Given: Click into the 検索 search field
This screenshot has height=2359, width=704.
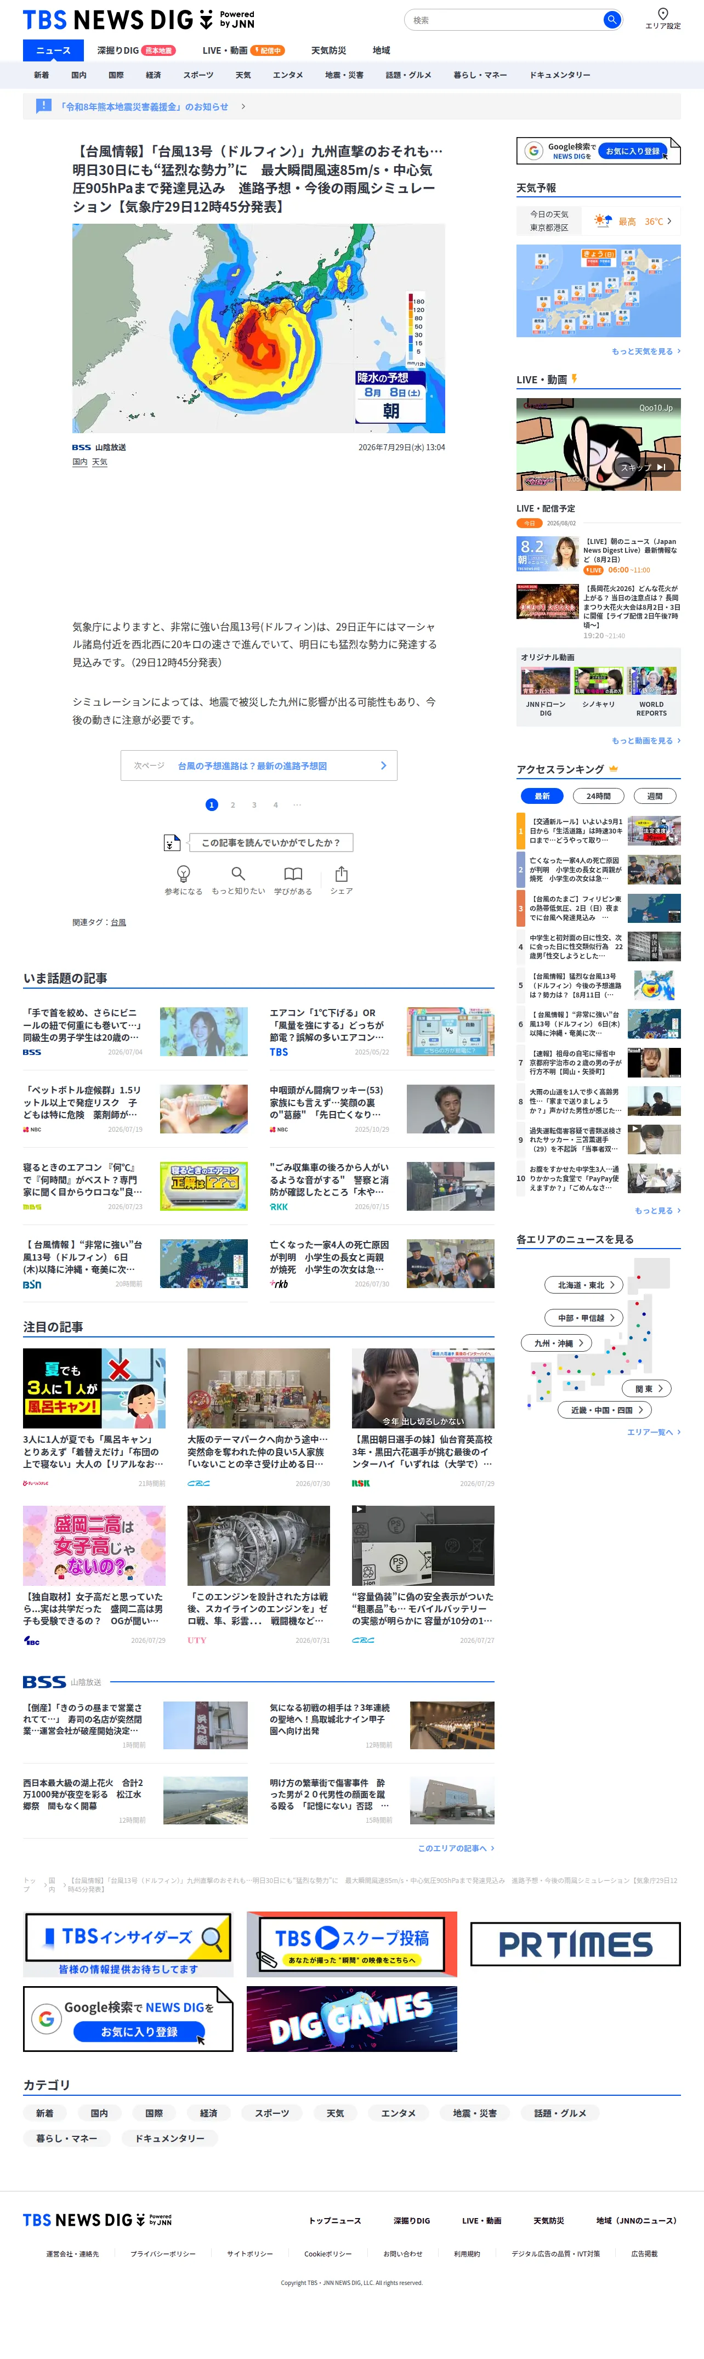Looking at the screenshot, I should click(x=503, y=19).
